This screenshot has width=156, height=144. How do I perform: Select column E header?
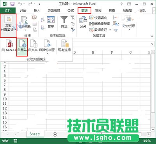(93, 52)
